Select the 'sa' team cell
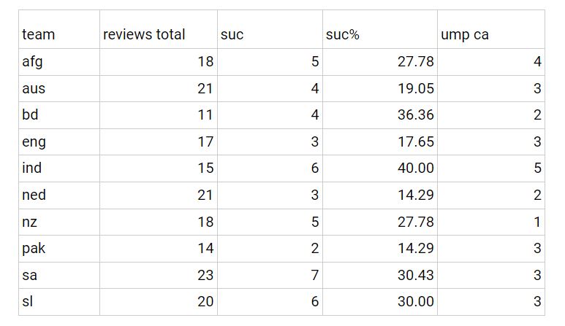 tap(59, 276)
